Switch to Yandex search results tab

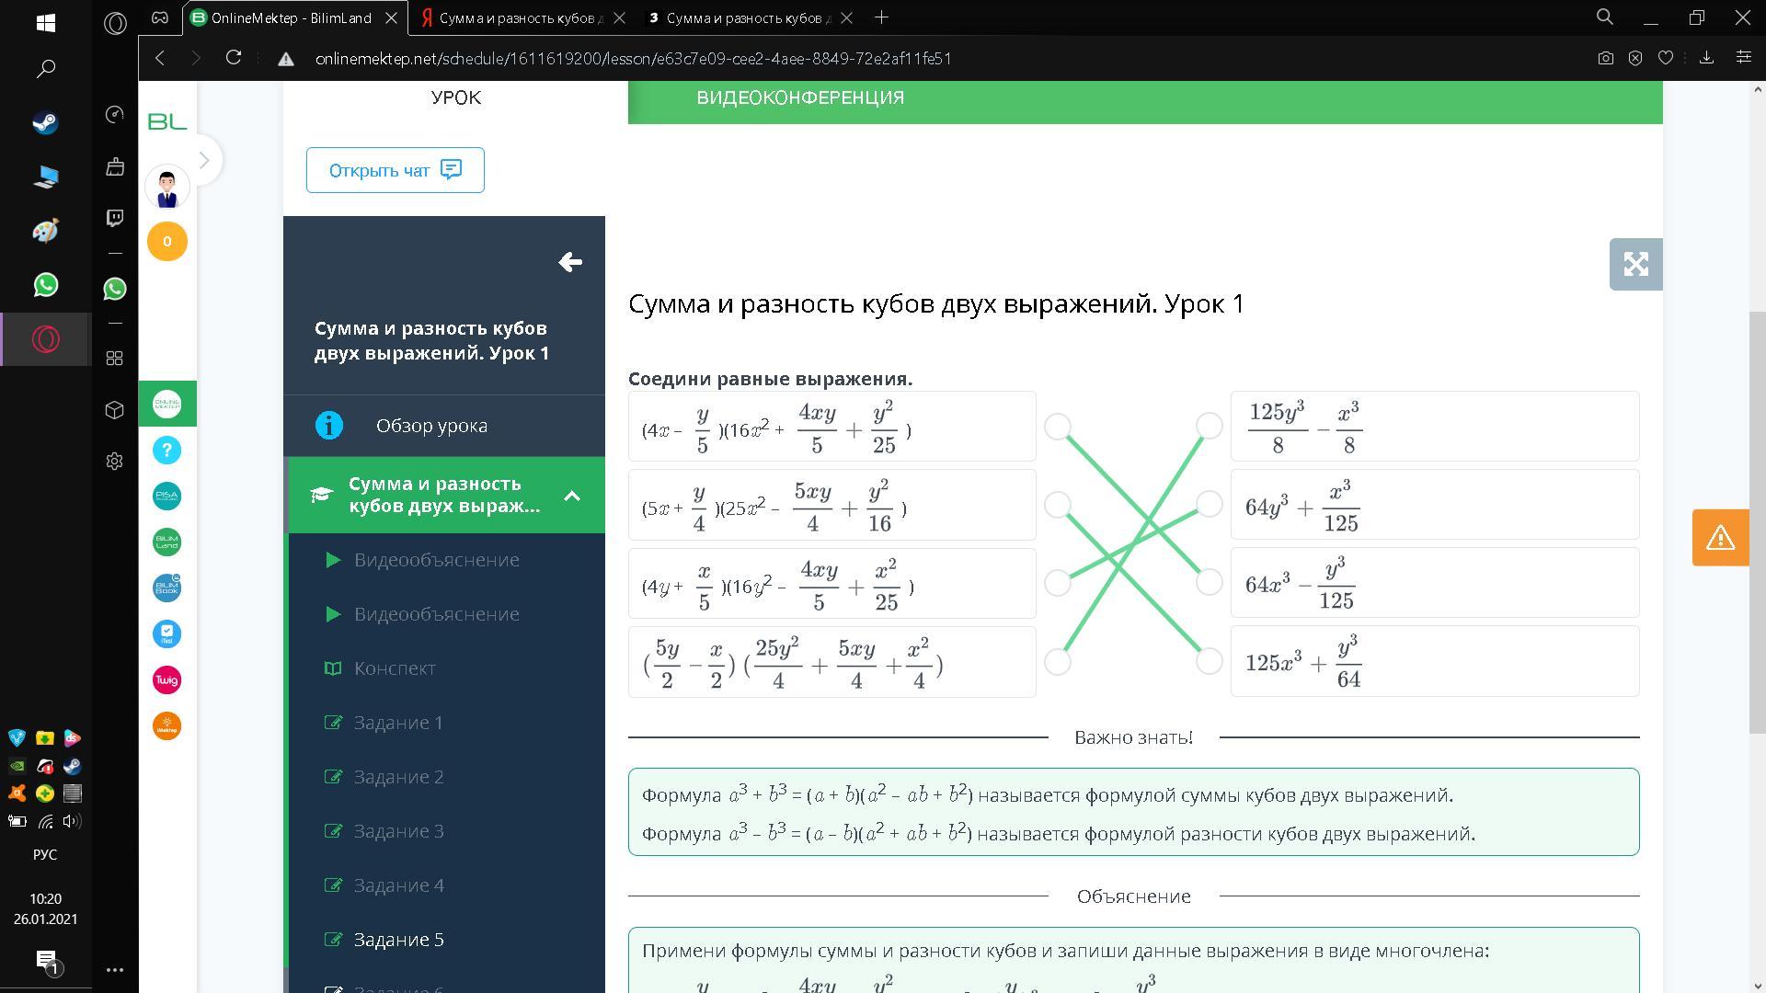[521, 17]
